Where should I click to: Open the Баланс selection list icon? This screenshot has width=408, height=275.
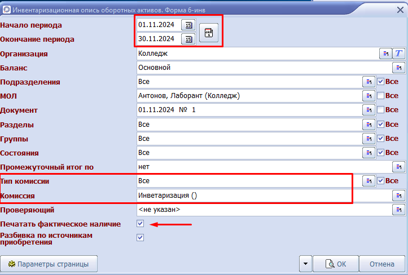coord(398,68)
